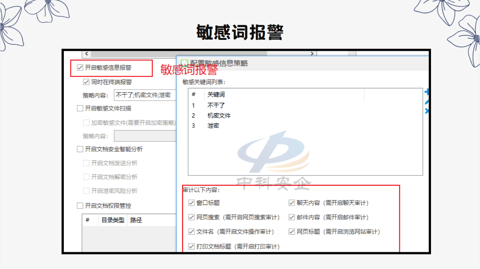Click the blue pencil edit-keyword icon
The width and height of the screenshot is (480, 269).
tap(427, 102)
